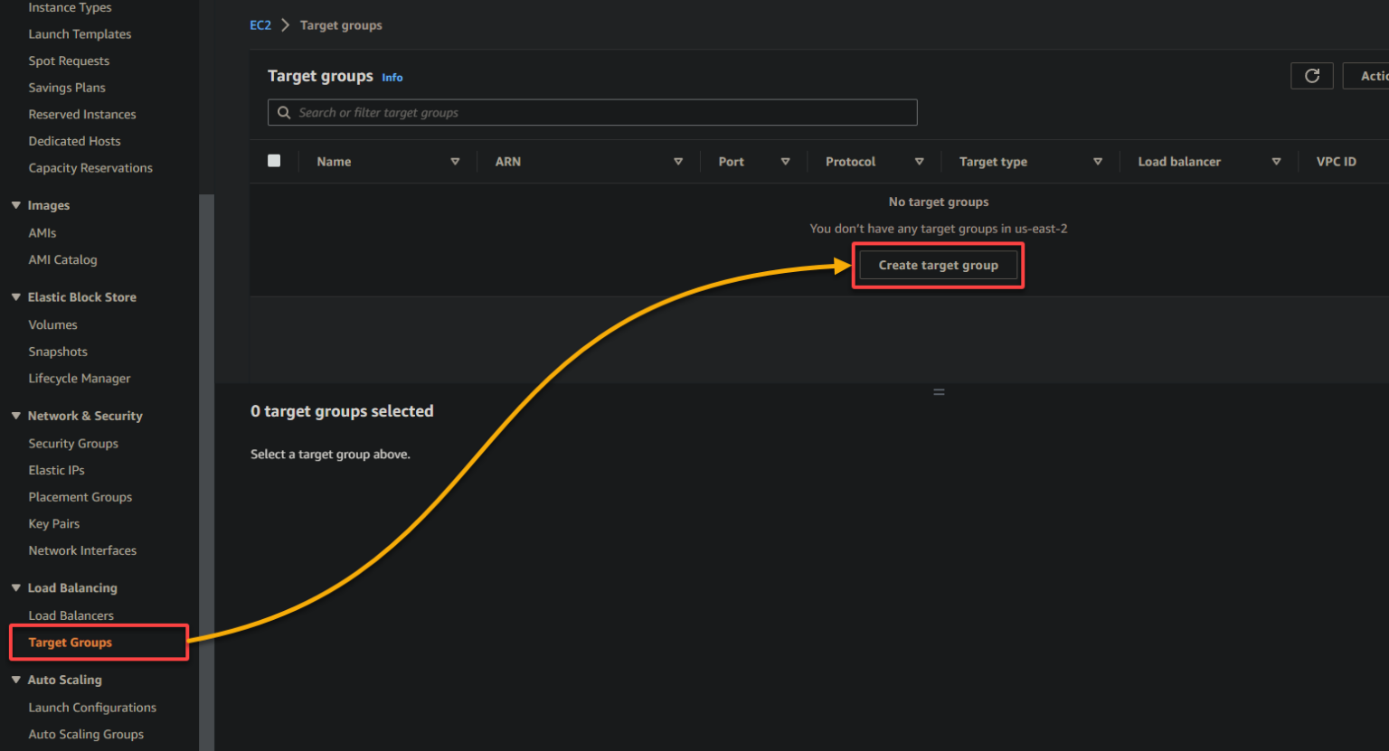Click the EC2 breadcrumb link
This screenshot has width=1389, height=751.
pyautogui.click(x=260, y=24)
